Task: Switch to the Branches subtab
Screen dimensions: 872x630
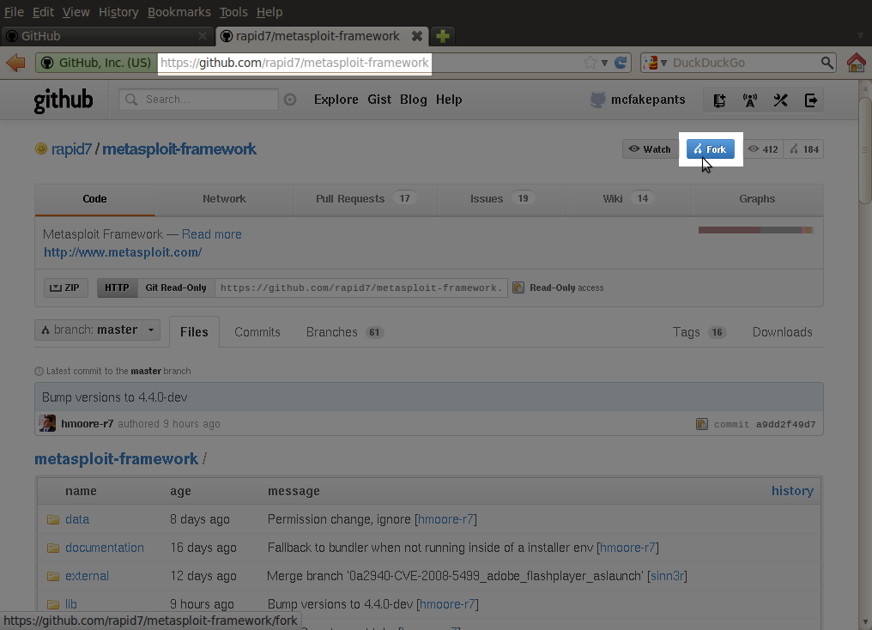Action: pos(345,332)
